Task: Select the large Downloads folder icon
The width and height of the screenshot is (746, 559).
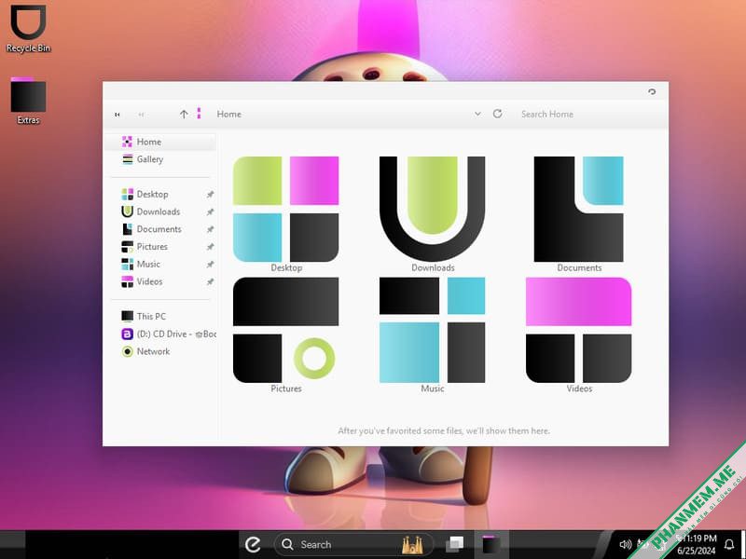Action: coord(433,209)
